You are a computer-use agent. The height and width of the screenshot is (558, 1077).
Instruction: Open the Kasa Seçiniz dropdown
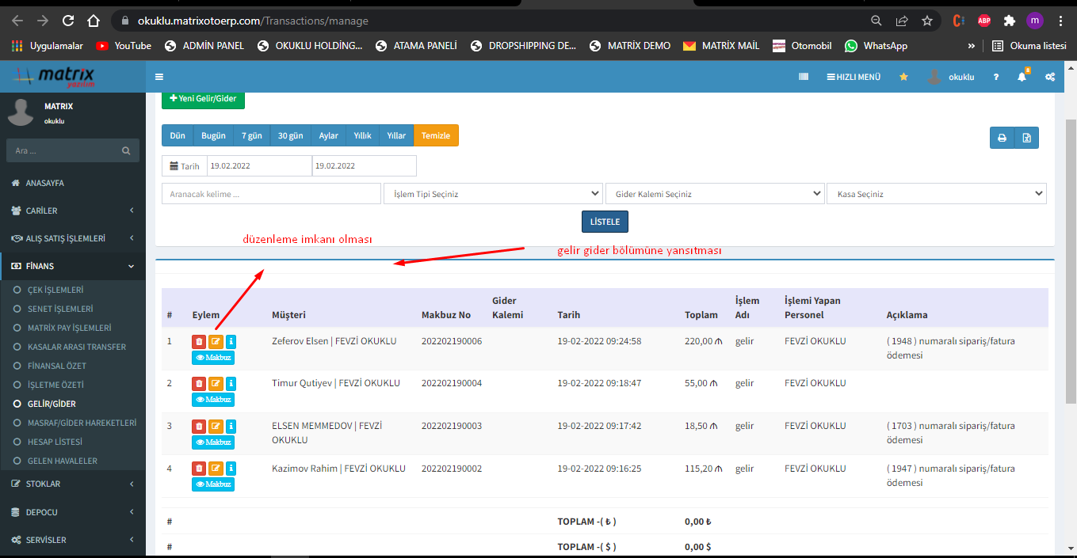936,194
